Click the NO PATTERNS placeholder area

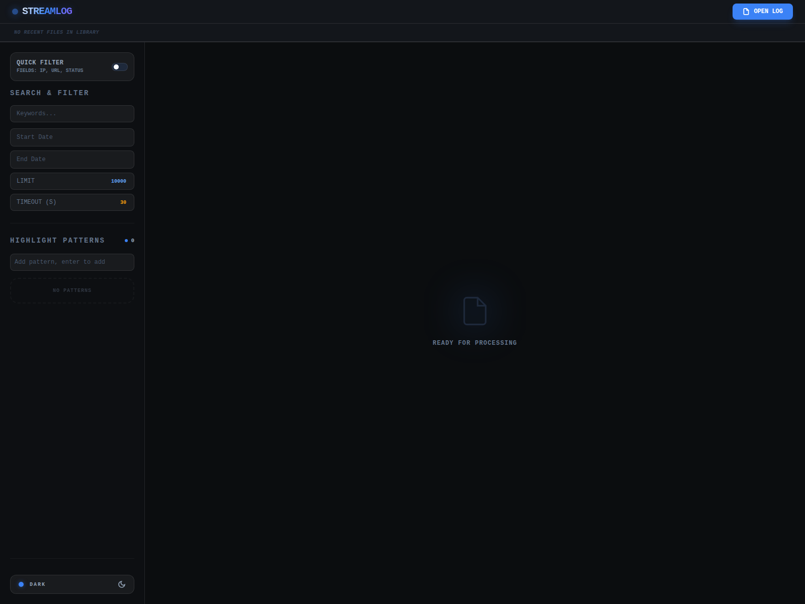point(72,290)
